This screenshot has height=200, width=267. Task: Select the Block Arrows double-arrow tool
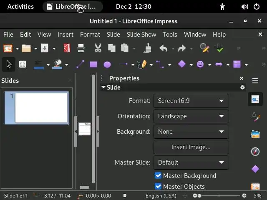click(x=219, y=65)
